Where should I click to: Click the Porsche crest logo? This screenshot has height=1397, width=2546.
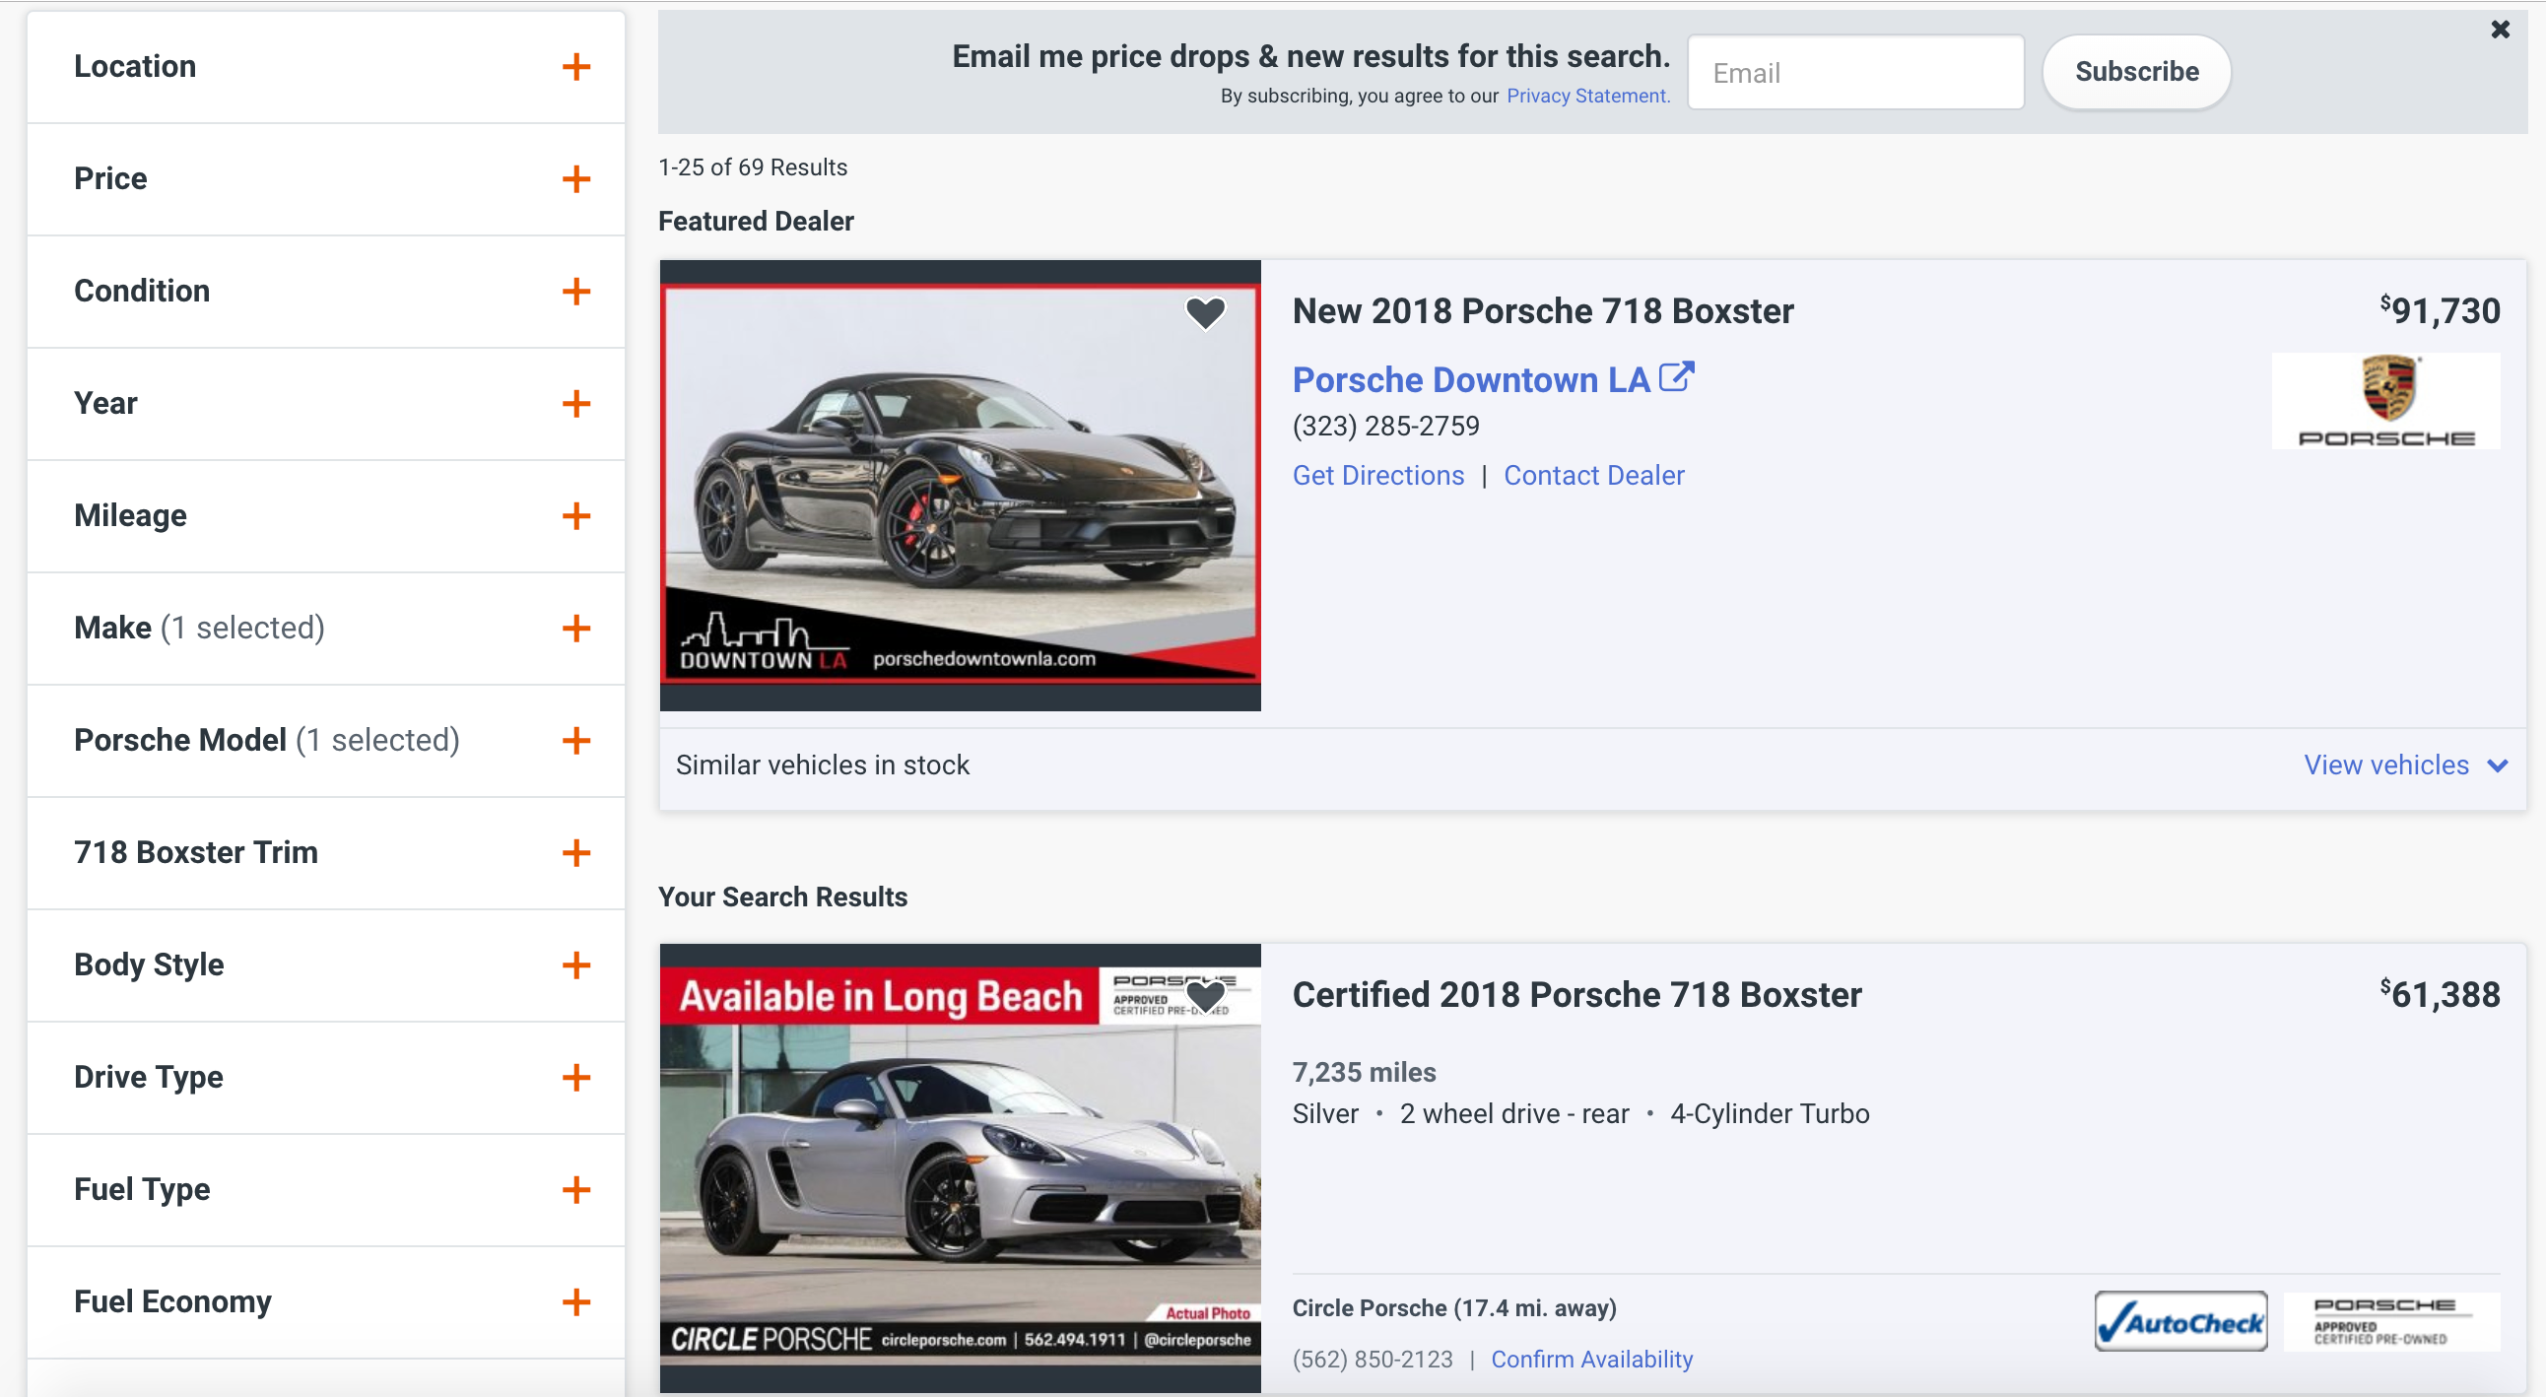coord(2385,401)
